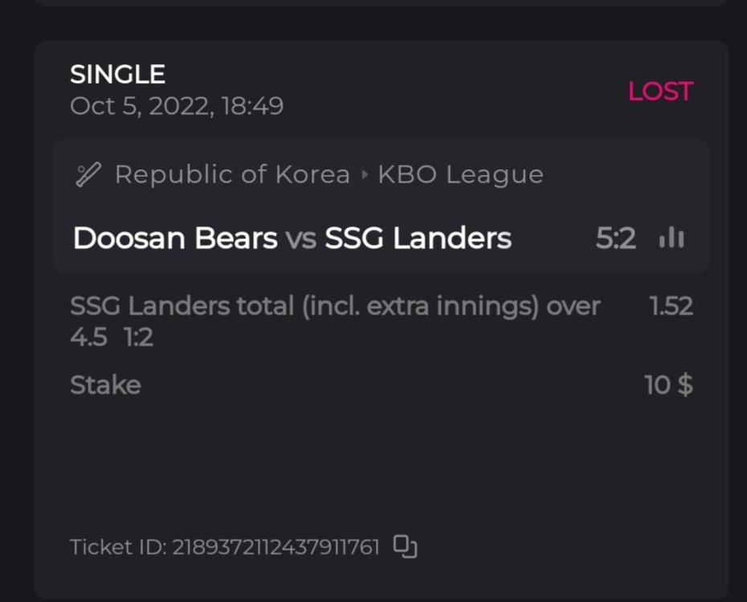Click the SINGLE bet type heading
The image size is (747, 602).
point(117,75)
